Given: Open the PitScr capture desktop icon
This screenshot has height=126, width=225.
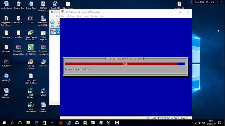Looking at the screenshot, I should tap(43, 35).
